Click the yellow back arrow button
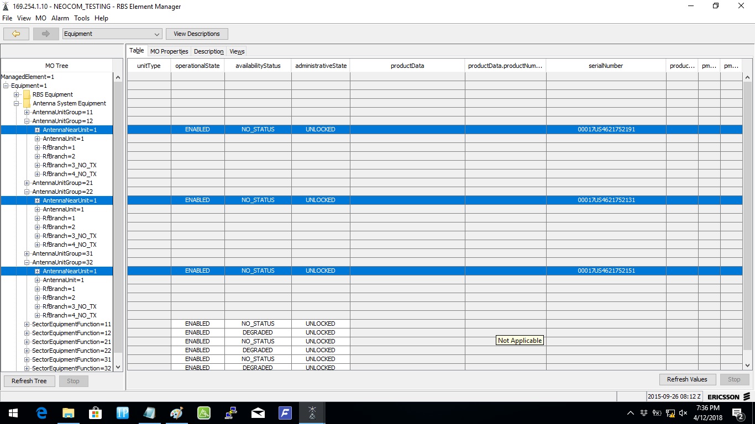The height and width of the screenshot is (424, 755). pos(16,34)
